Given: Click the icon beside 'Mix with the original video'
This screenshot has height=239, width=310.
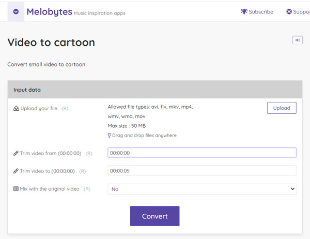Looking at the screenshot, I should coord(16,189).
